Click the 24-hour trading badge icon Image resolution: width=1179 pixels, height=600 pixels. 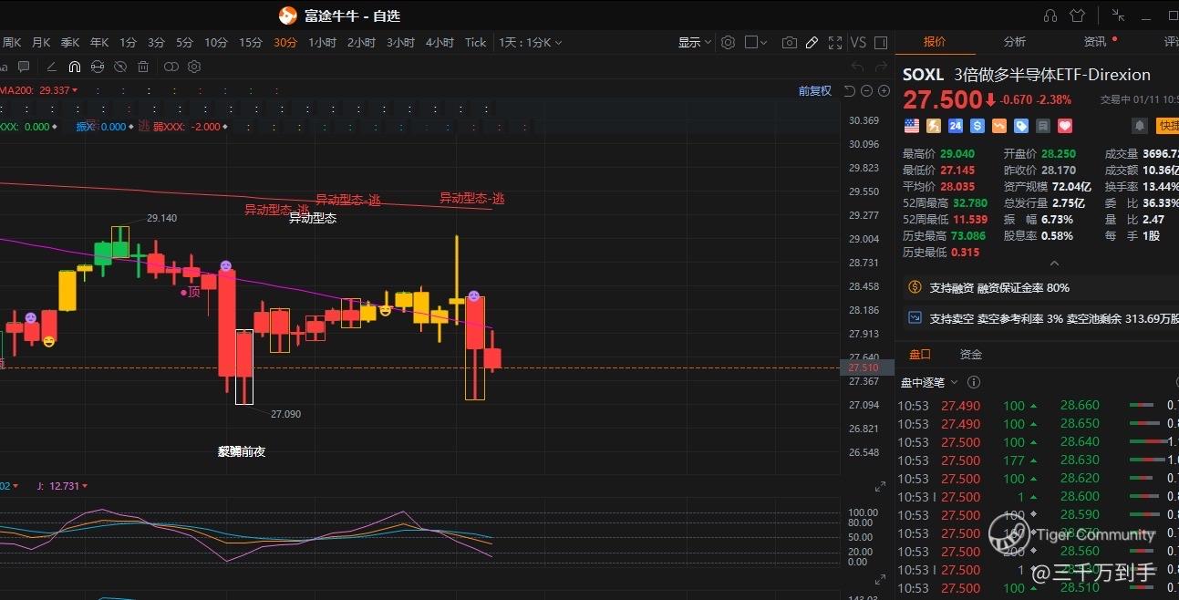(956, 126)
